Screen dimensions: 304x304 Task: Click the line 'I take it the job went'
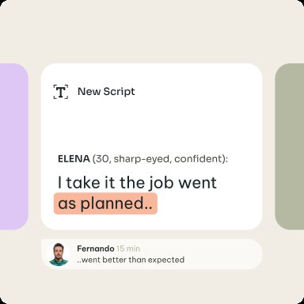[x=137, y=183]
